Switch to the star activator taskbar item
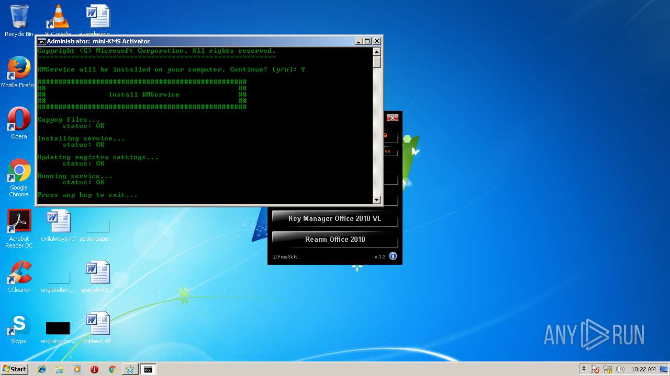The height and width of the screenshot is (376, 670). [130, 369]
